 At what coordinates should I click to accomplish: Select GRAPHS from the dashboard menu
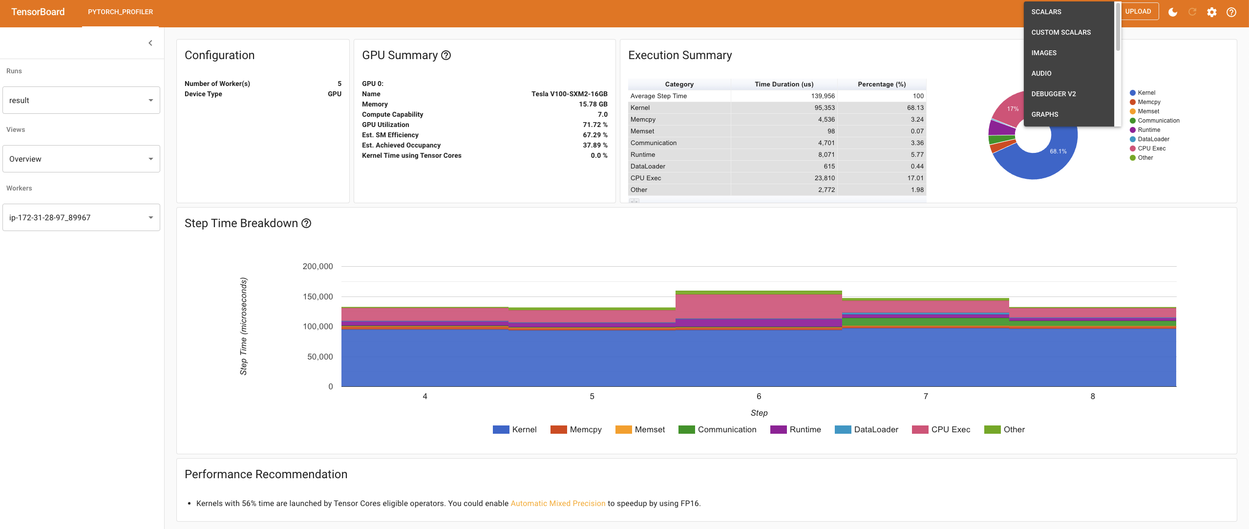pos(1044,114)
